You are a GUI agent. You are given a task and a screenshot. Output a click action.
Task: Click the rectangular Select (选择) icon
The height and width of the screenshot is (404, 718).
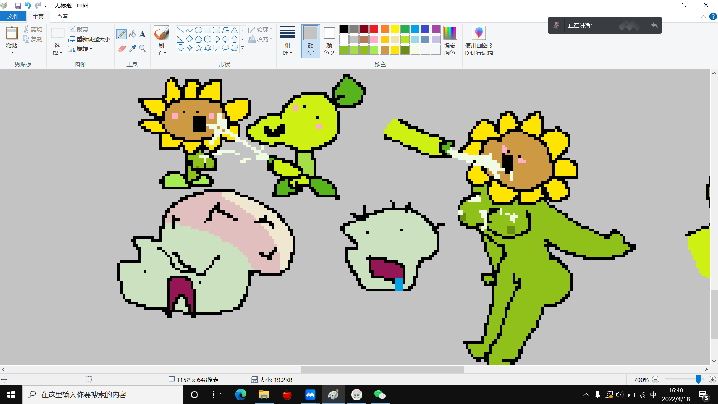pyautogui.click(x=57, y=33)
